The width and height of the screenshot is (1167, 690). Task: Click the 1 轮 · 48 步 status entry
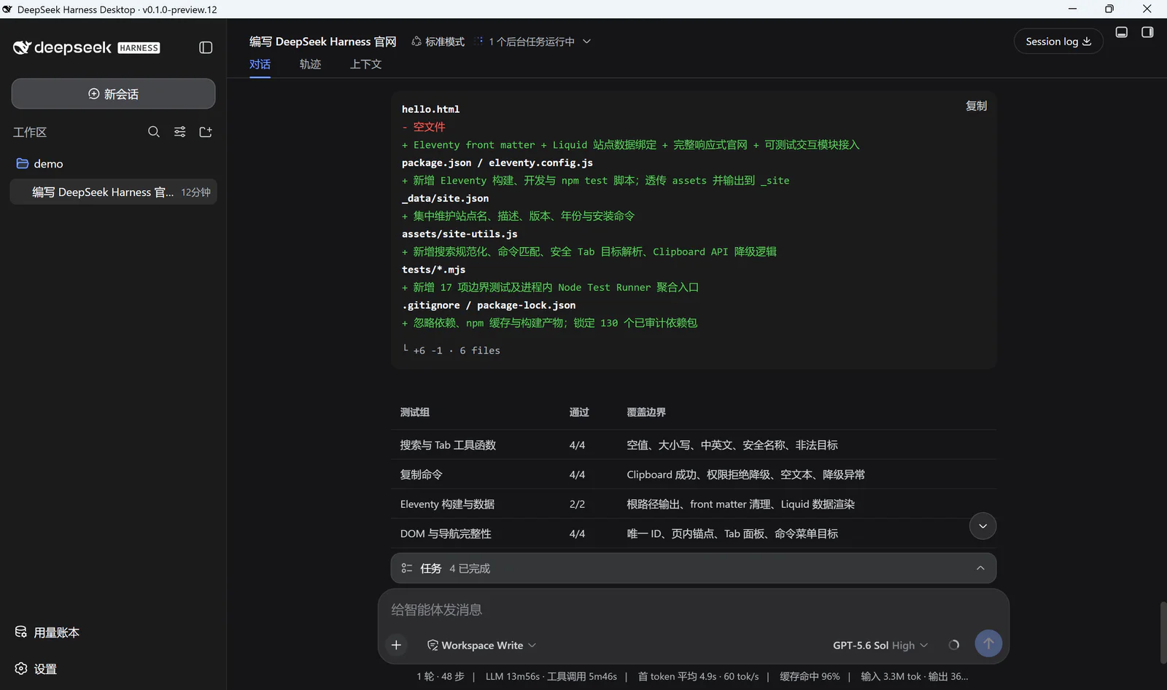point(441,676)
